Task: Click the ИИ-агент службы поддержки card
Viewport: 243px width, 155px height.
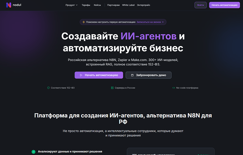Action: coord(170,152)
